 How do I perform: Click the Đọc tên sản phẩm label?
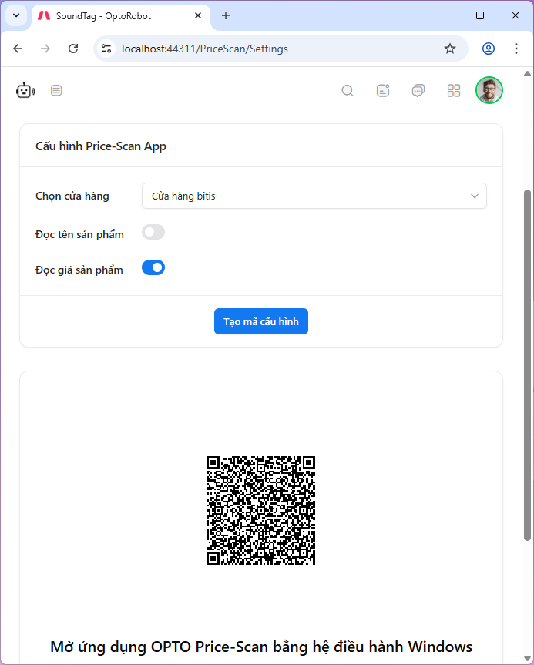point(79,234)
